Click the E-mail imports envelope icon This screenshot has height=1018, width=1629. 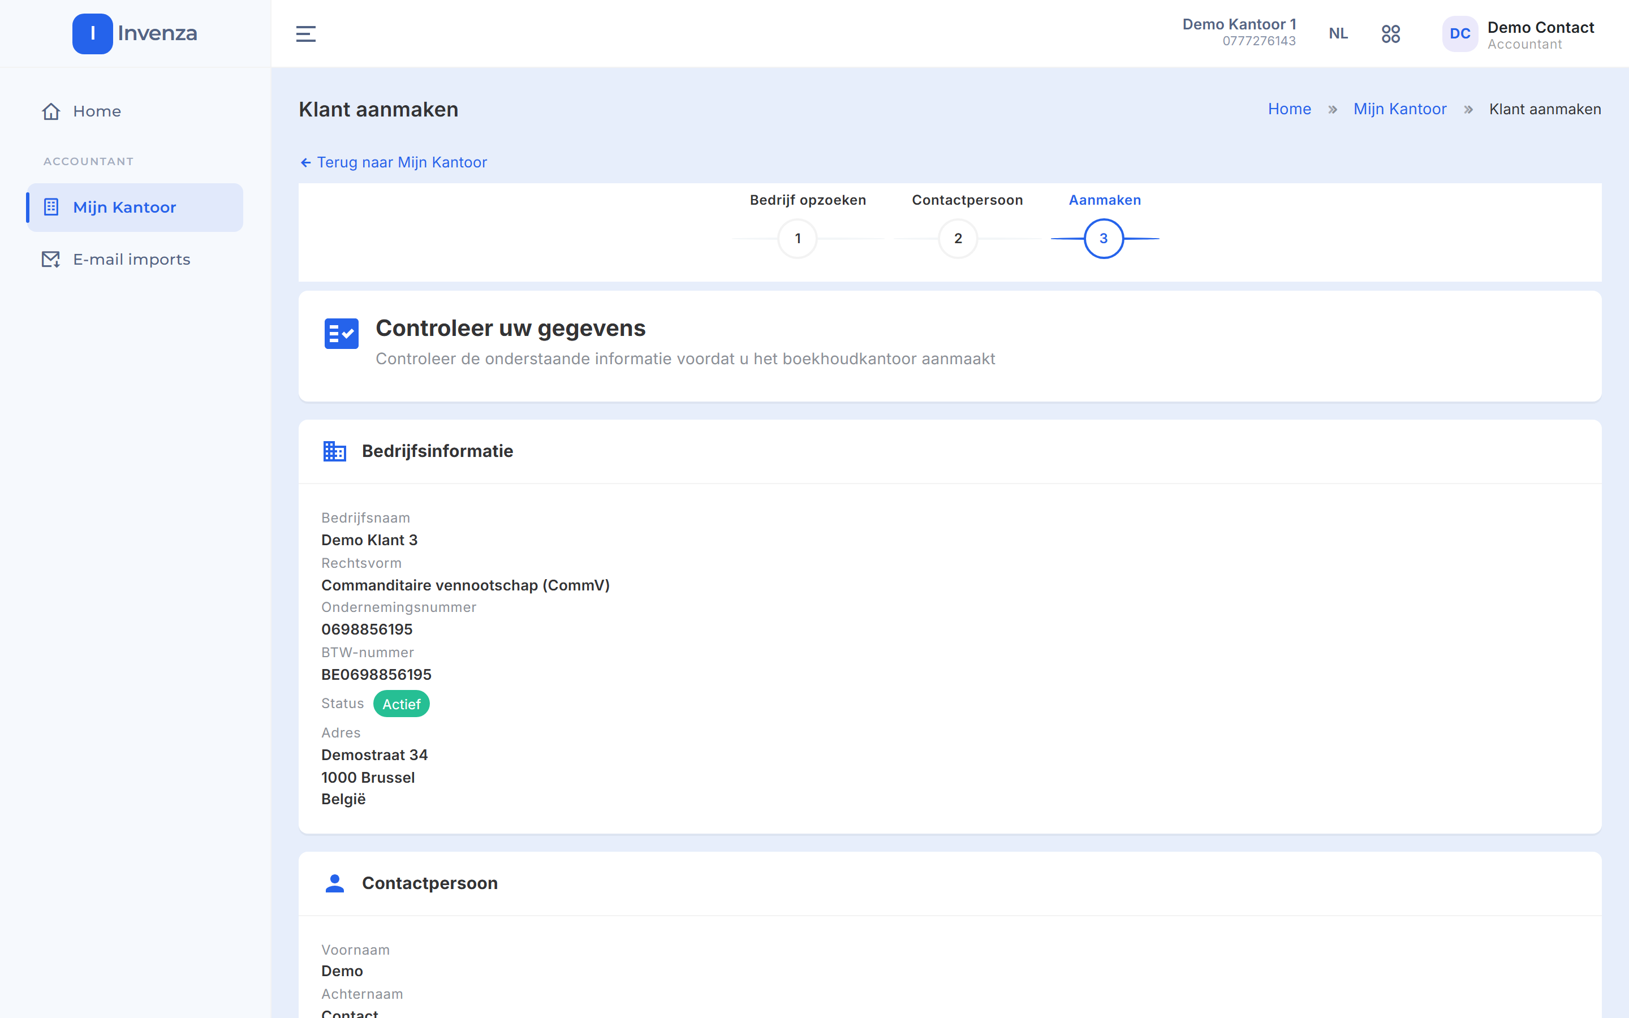[x=51, y=259]
